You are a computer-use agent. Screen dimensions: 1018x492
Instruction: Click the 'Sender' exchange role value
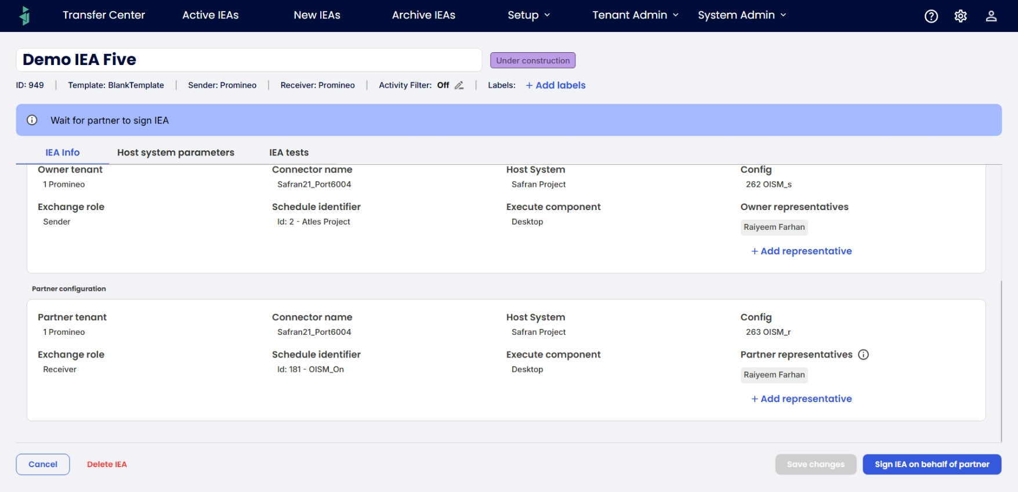tap(56, 222)
